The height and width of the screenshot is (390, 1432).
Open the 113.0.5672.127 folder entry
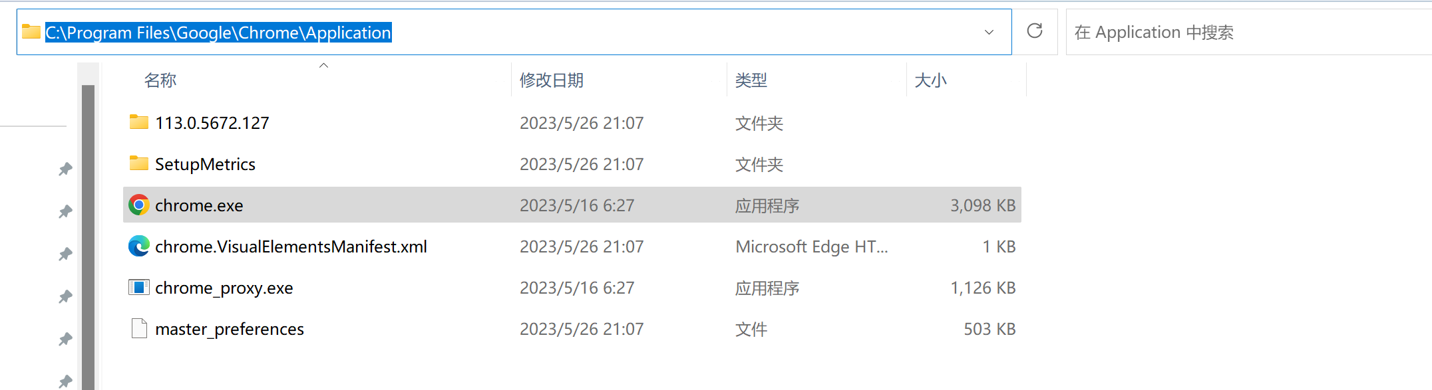(212, 122)
